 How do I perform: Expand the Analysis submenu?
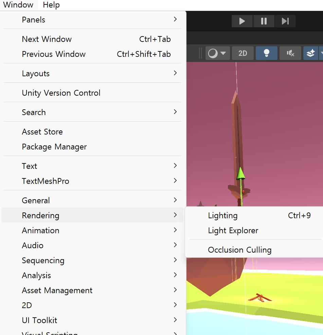click(92, 275)
